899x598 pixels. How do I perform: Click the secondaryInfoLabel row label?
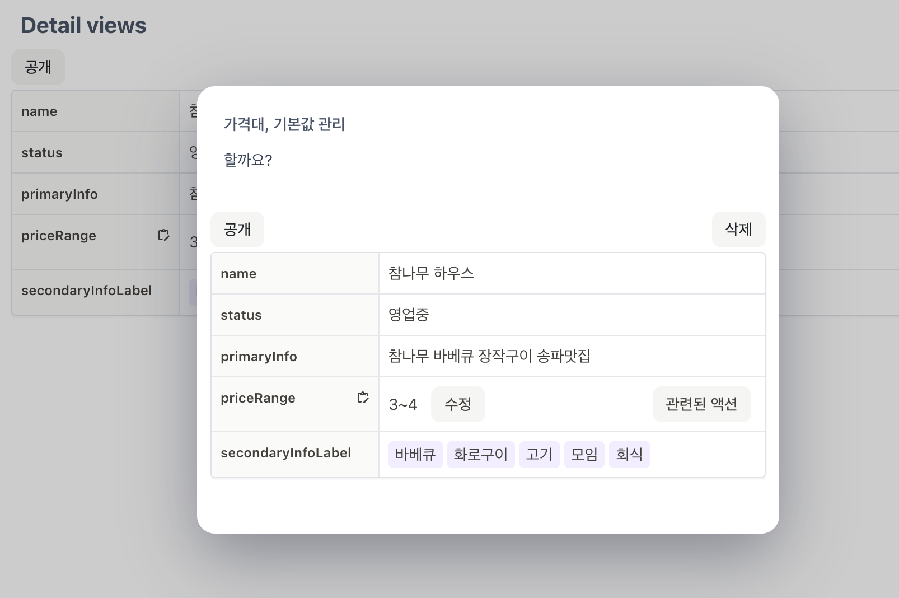pyautogui.click(x=286, y=454)
